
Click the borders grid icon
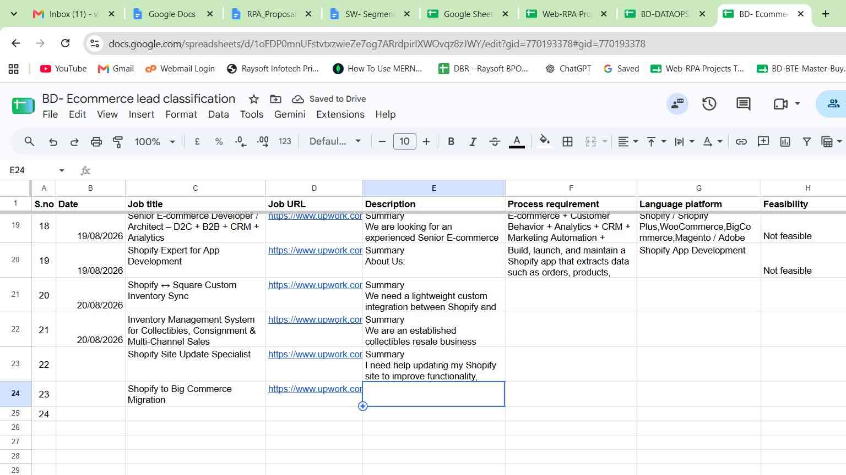pyautogui.click(x=567, y=142)
